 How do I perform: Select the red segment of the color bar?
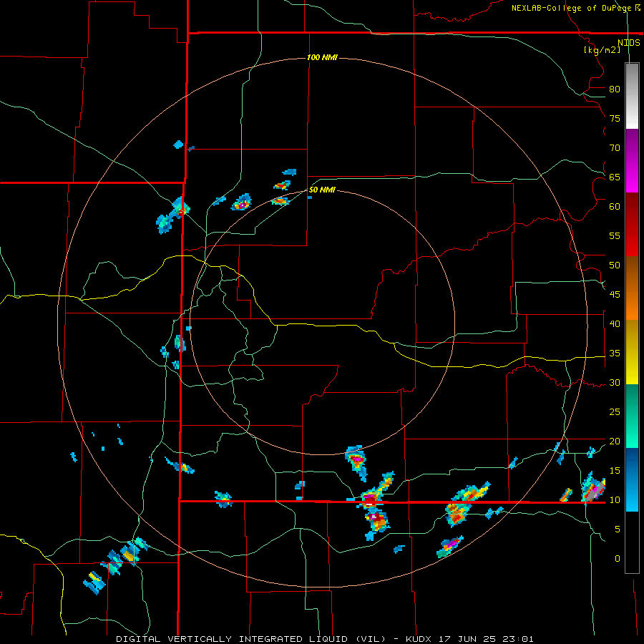632,224
